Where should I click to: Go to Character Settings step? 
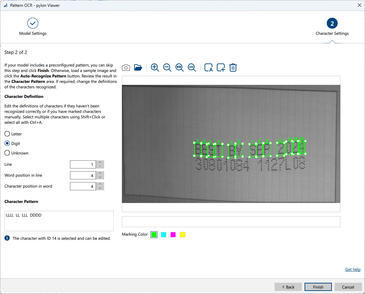(x=332, y=27)
